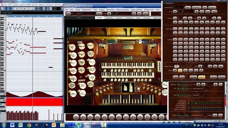228x128 pixels.
Task: Open Microsoft Word from the taskbar
Action: pyautogui.click(x=12, y=125)
